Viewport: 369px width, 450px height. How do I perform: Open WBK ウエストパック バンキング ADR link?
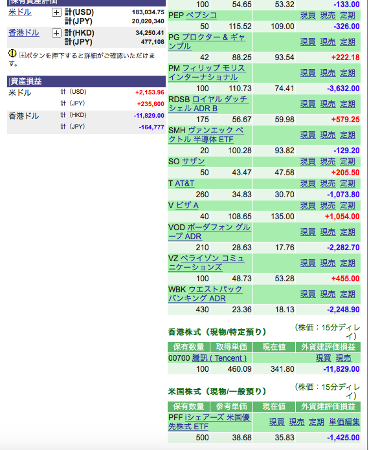click(x=205, y=294)
